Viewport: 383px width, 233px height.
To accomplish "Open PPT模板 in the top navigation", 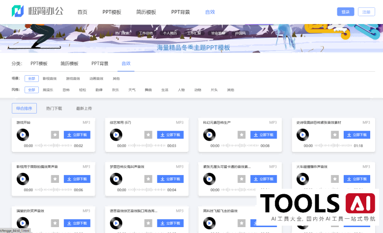I will 111,12.
